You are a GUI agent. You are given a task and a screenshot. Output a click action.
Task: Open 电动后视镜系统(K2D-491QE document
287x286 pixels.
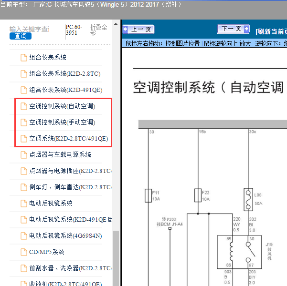(71, 219)
